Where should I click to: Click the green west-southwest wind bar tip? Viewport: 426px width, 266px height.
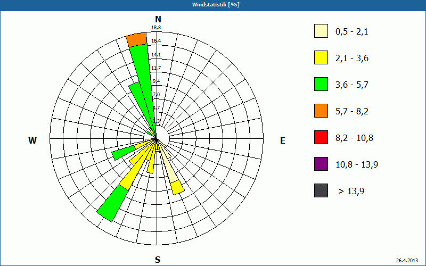124,153
